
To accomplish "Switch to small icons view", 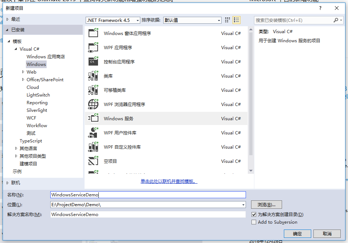I will pyautogui.click(x=228, y=20).
